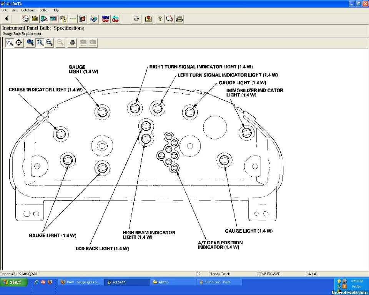
Task: Select the pan four-arrow tool
Action: click(19, 43)
